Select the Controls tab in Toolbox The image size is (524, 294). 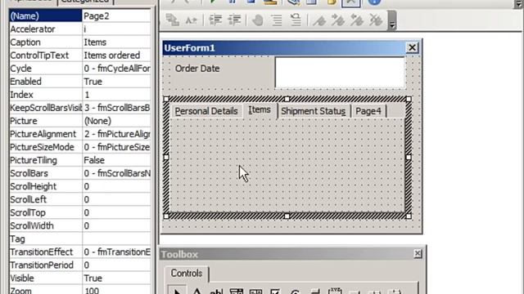tap(187, 274)
